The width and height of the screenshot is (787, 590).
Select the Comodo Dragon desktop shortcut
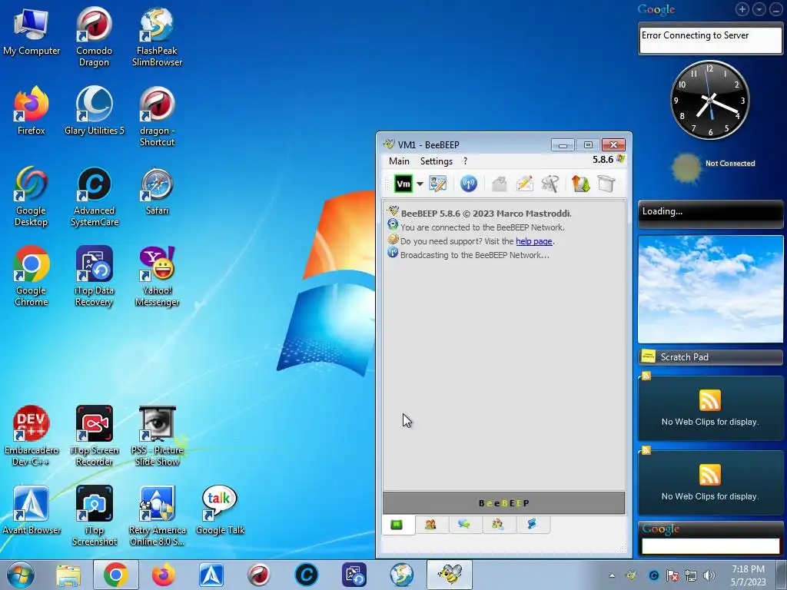click(x=94, y=37)
